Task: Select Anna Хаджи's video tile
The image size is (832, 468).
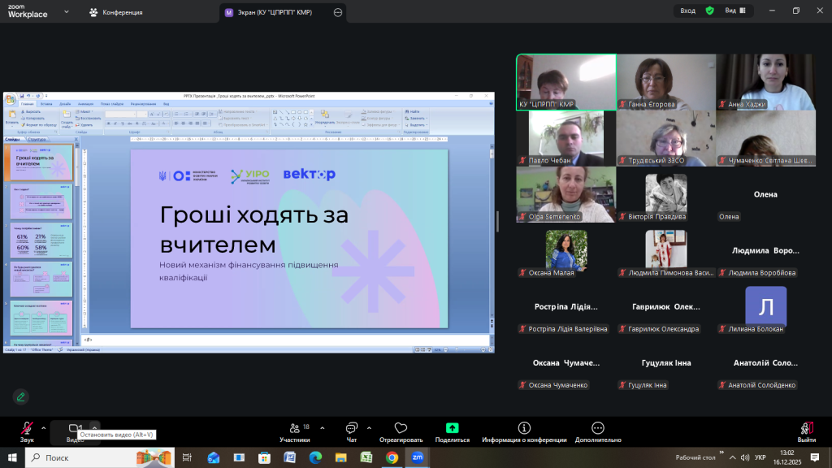Action: (x=765, y=81)
